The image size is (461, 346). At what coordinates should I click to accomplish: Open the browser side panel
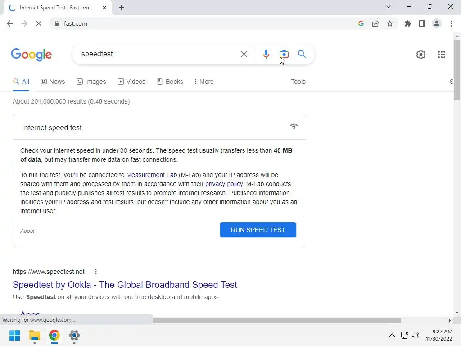pyautogui.click(x=422, y=23)
